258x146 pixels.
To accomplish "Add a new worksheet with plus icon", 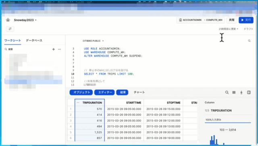I will pos(54,49).
